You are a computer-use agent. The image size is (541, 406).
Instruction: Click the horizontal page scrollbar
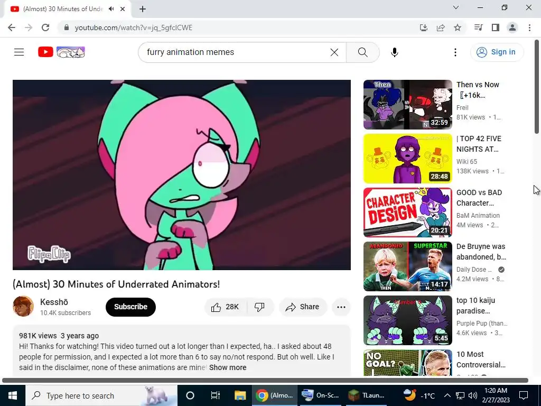tap(265, 381)
